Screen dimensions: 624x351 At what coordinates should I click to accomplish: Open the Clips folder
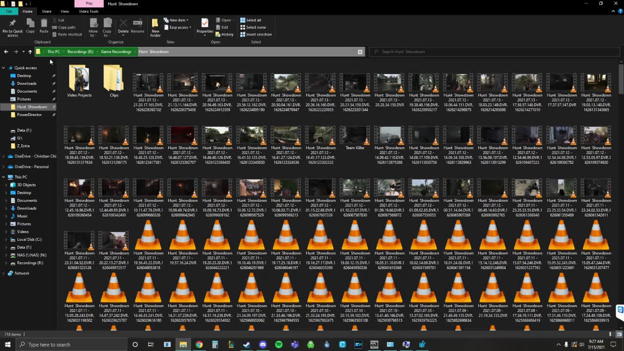[114, 80]
